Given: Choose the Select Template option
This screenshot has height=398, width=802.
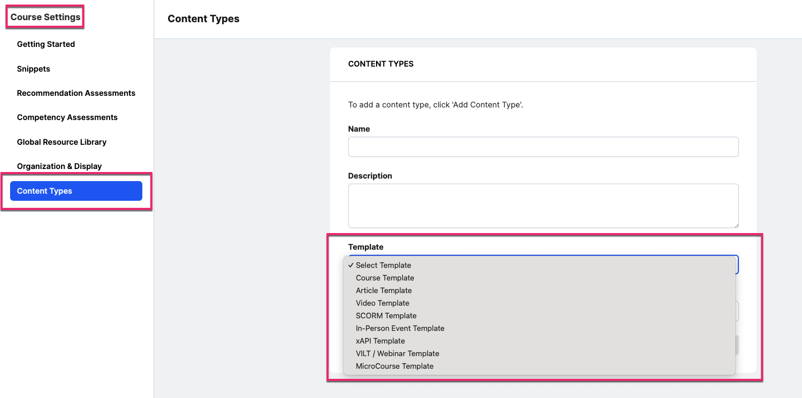Looking at the screenshot, I should tap(539, 265).
